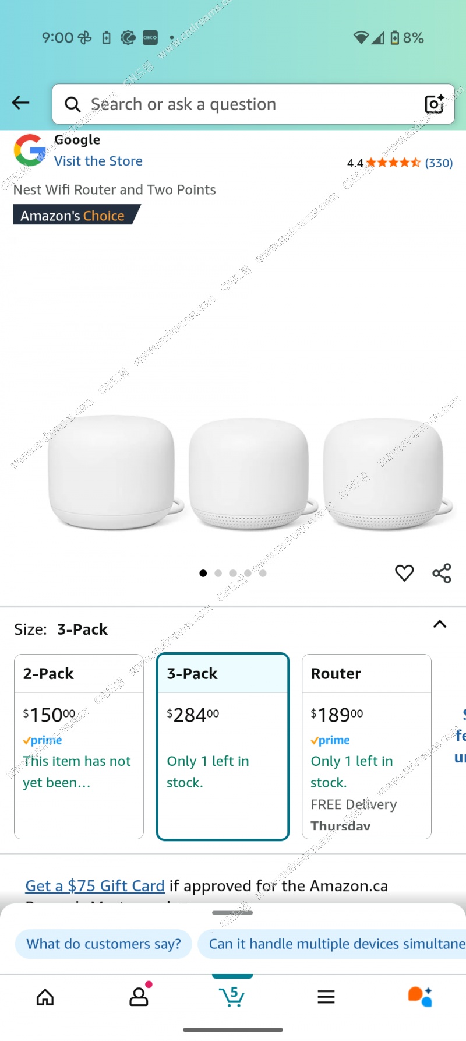Add item to wishlist with heart icon
Image resolution: width=466 pixels, height=1041 pixels.
(404, 573)
